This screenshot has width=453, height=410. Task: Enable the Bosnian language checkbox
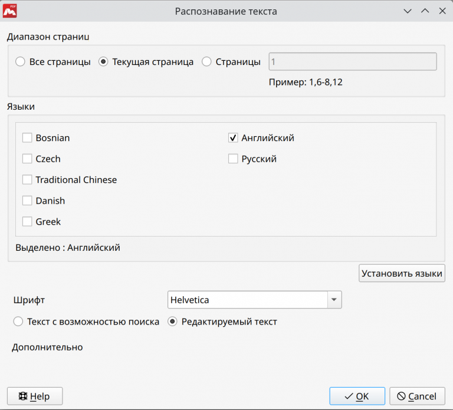(x=27, y=138)
